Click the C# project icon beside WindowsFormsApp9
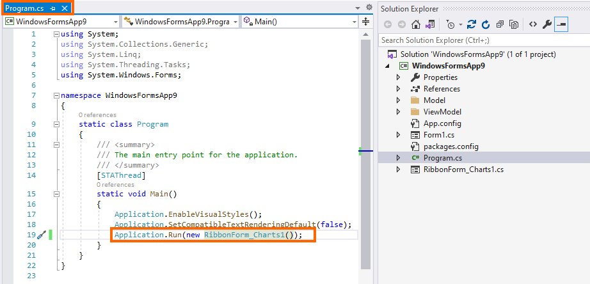Viewport: 590px width, 284px height. [404, 66]
